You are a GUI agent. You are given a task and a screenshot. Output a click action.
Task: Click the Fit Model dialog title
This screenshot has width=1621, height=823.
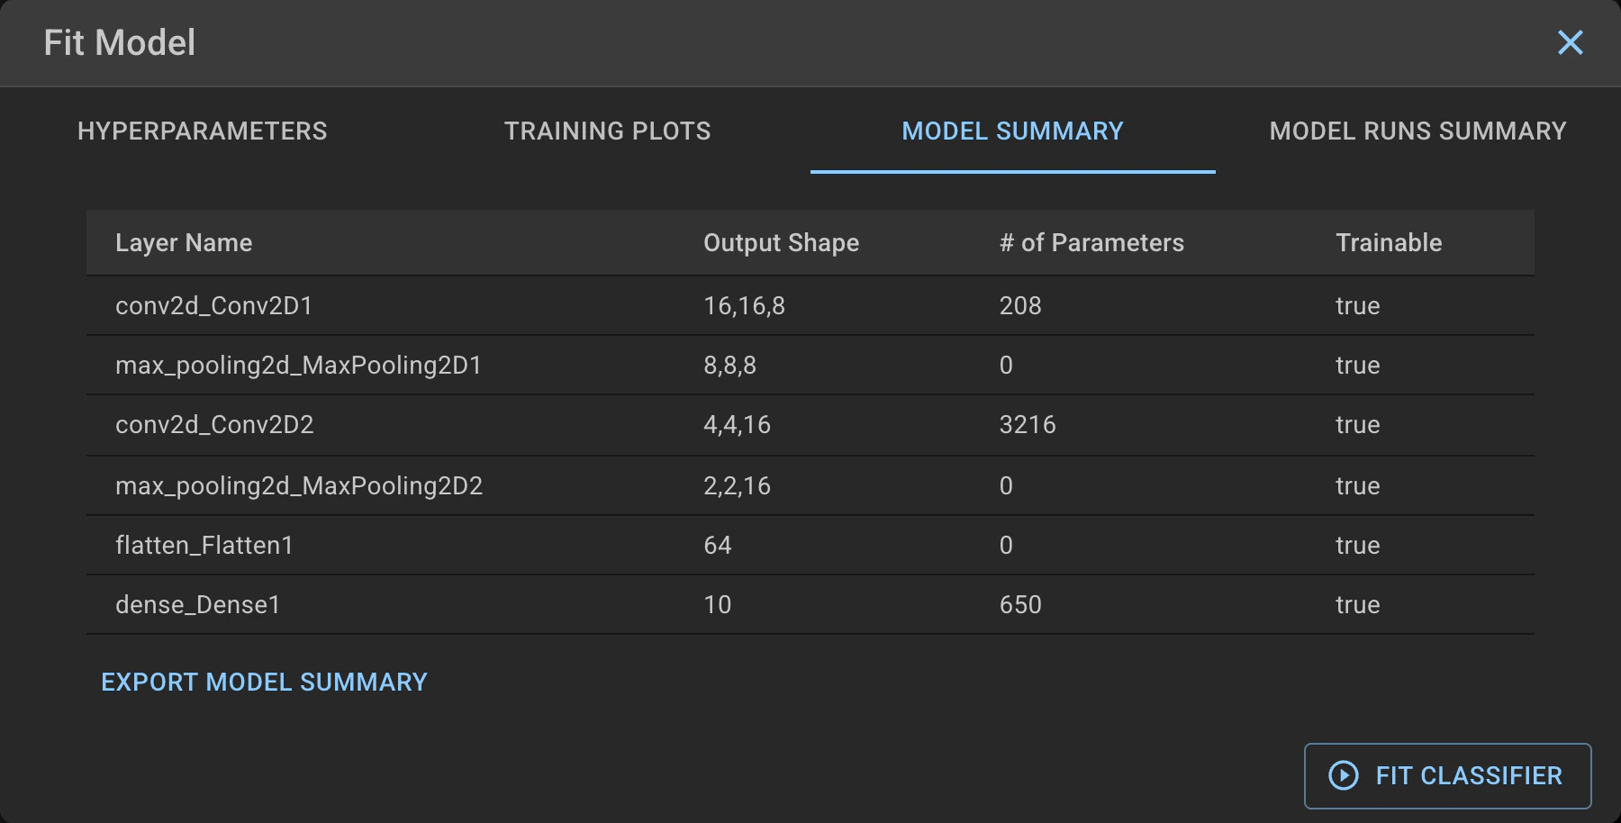(120, 42)
